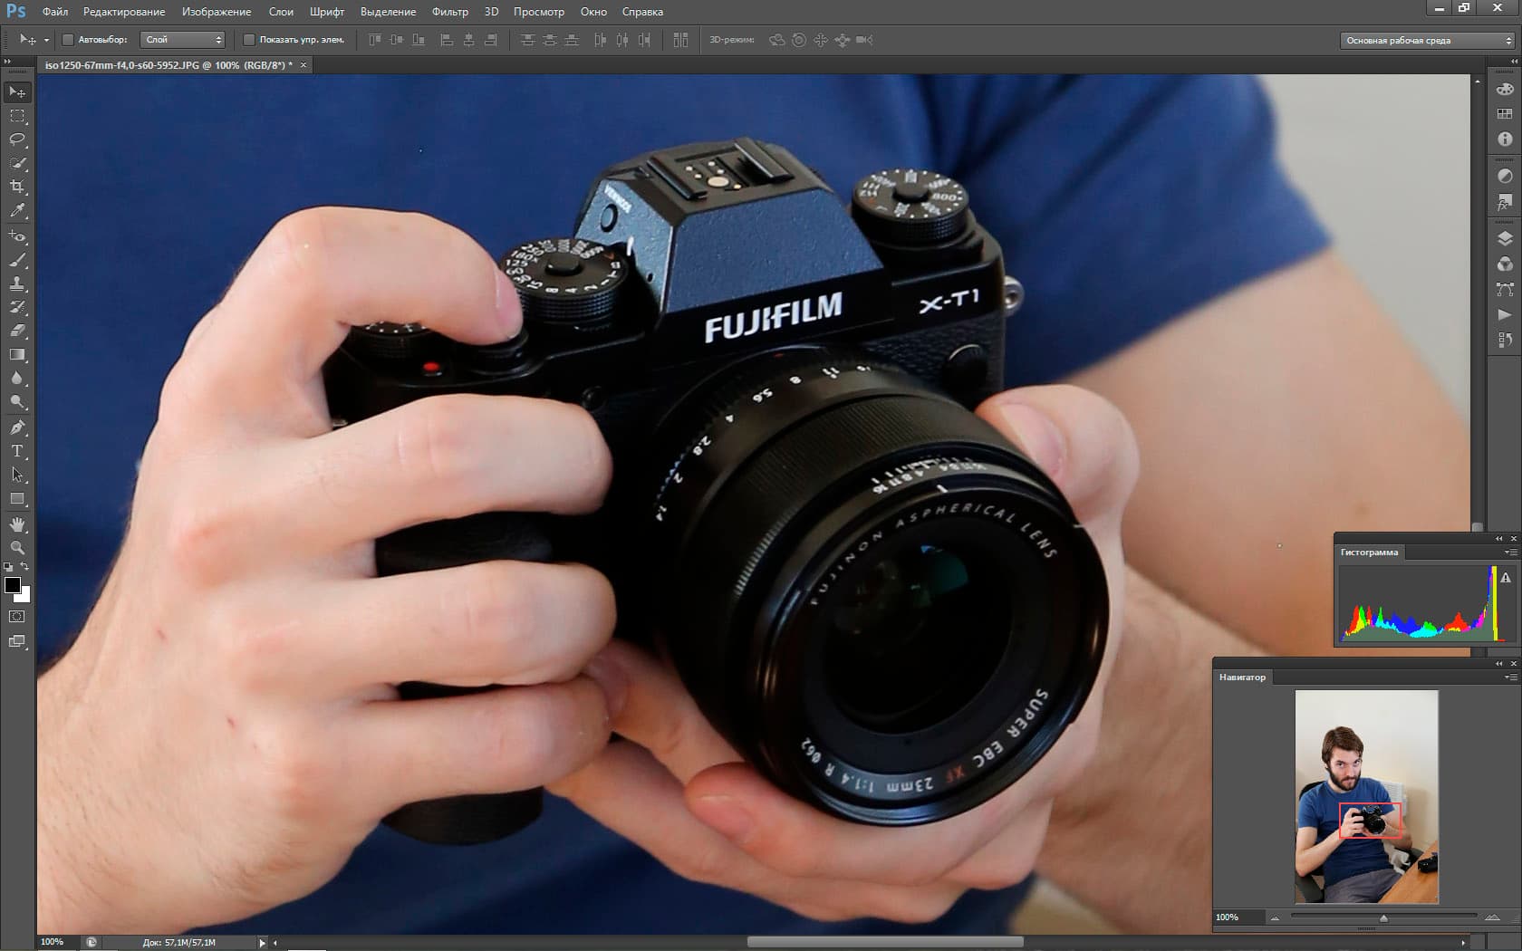
Task: Open the Основная рабочая среда workspace dropdown
Action: pos(1427,41)
